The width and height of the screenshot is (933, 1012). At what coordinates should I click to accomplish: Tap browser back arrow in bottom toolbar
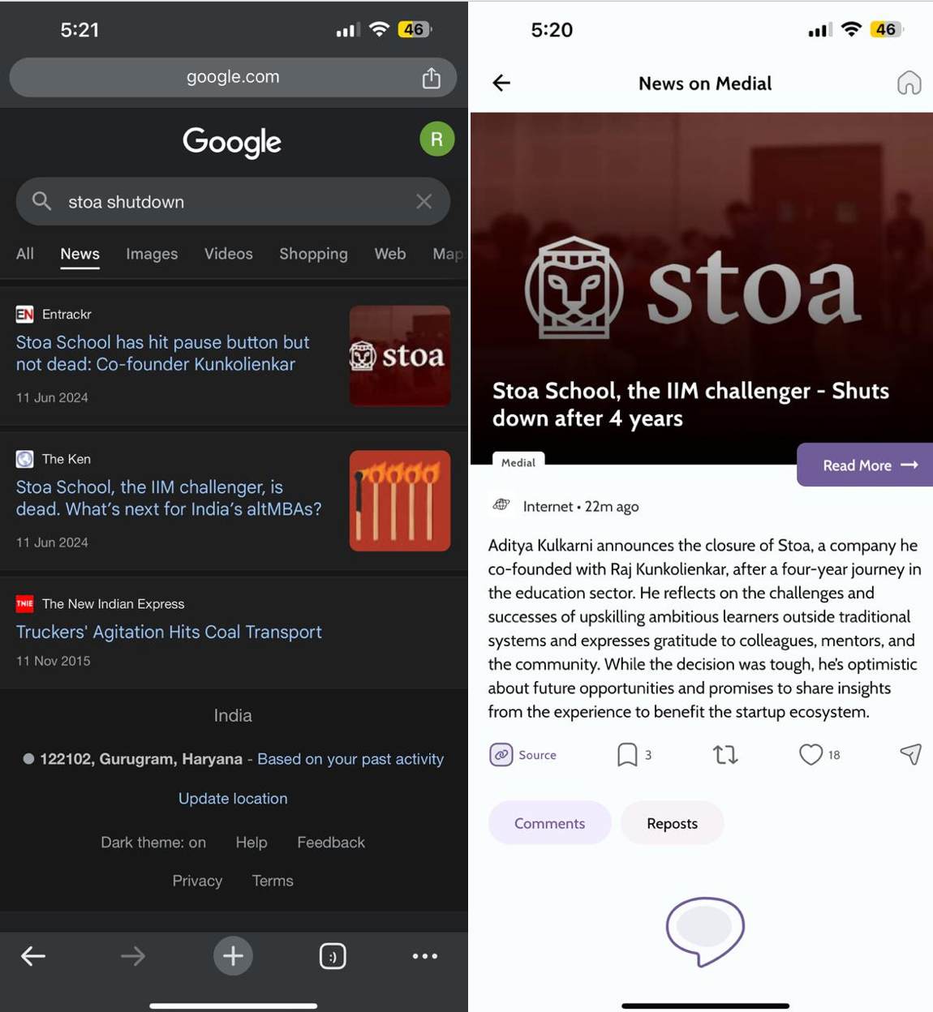(33, 957)
